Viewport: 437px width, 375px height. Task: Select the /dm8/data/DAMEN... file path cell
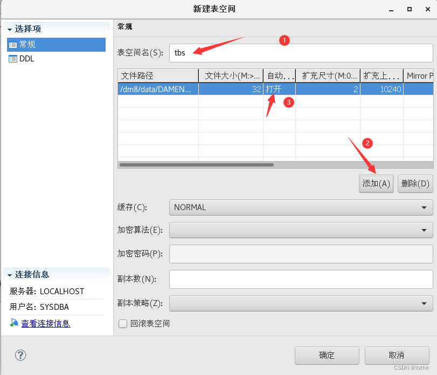[x=158, y=89]
